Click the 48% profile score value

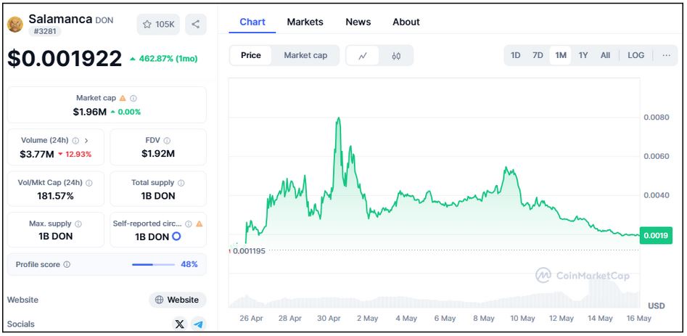tap(189, 265)
